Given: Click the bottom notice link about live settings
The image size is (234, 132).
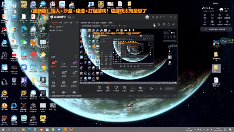Looking at the screenshot, I should point(67,96).
